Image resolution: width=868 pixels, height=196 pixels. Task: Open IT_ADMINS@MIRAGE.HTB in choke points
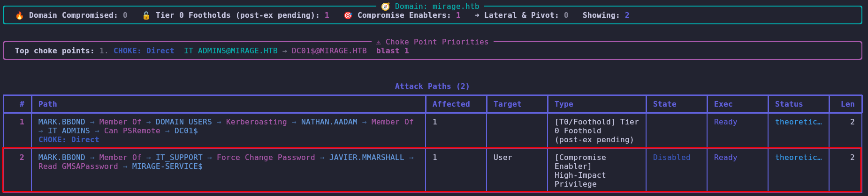coord(230,51)
